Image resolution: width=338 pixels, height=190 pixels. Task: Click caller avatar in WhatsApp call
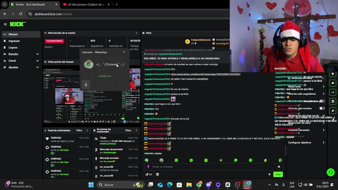(89, 64)
